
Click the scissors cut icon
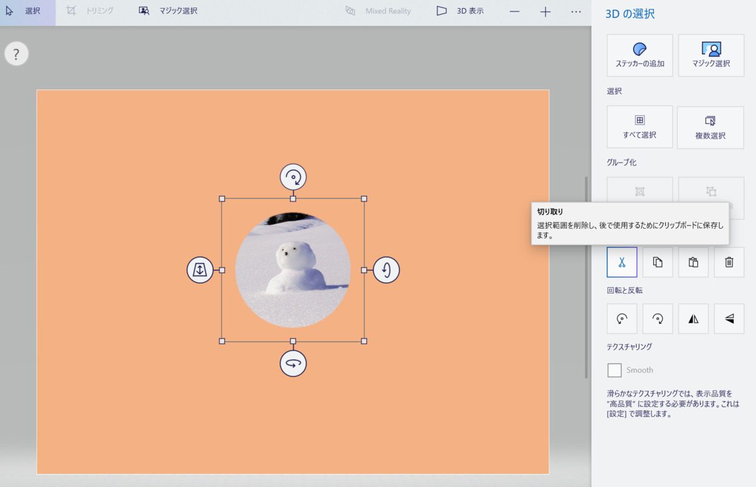[622, 262]
